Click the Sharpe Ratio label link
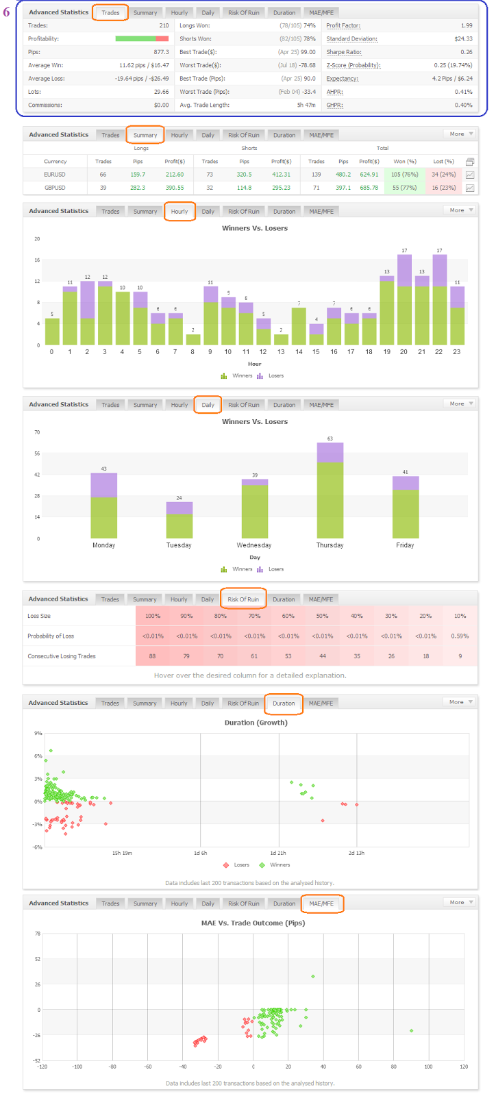This screenshot has width=496, height=1096. coord(344,52)
